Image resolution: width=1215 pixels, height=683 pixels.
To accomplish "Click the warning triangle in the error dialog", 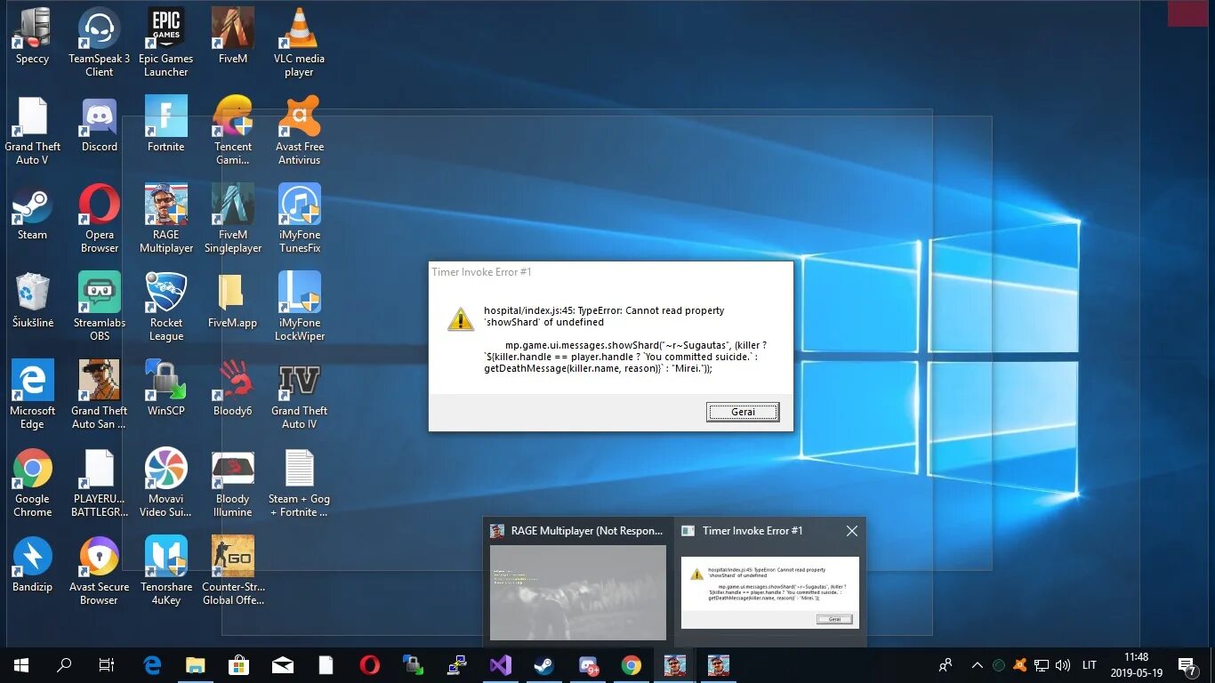I will tap(460, 318).
